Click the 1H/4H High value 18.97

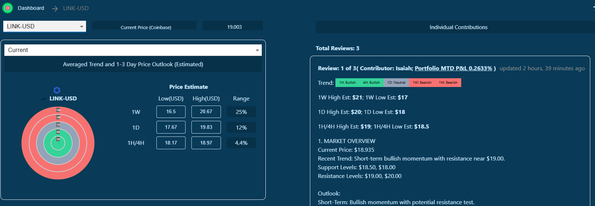[x=206, y=143]
